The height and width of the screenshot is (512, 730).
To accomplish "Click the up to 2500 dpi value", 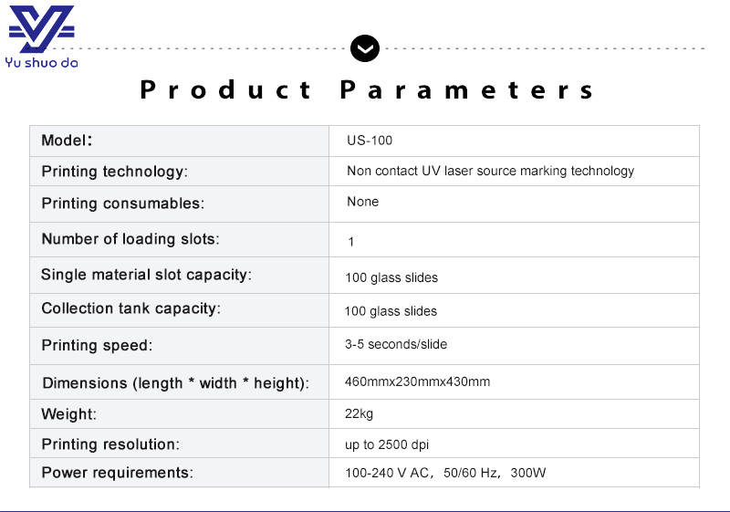I will tap(387, 444).
